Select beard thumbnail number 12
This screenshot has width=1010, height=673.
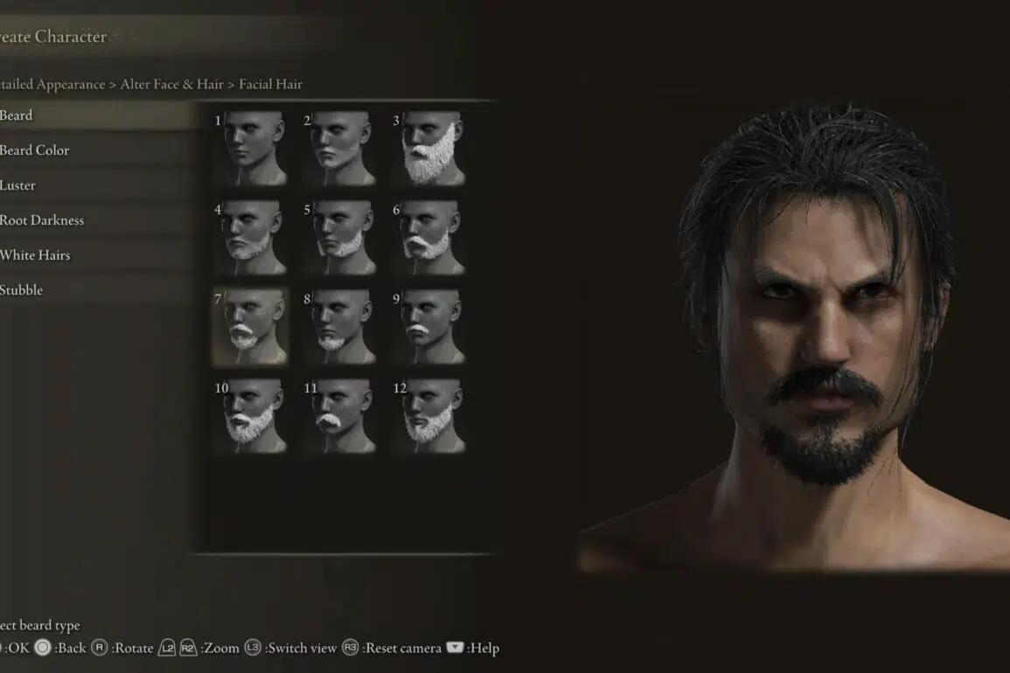(x=428, y=415)
